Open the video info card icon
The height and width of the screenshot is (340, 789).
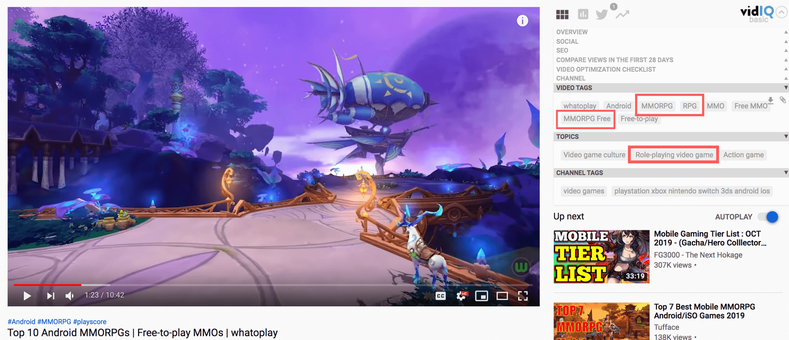(x=522, y=21)
